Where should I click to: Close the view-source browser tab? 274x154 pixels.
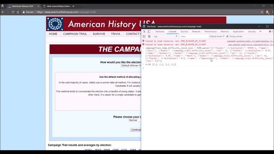click(73, 6)
